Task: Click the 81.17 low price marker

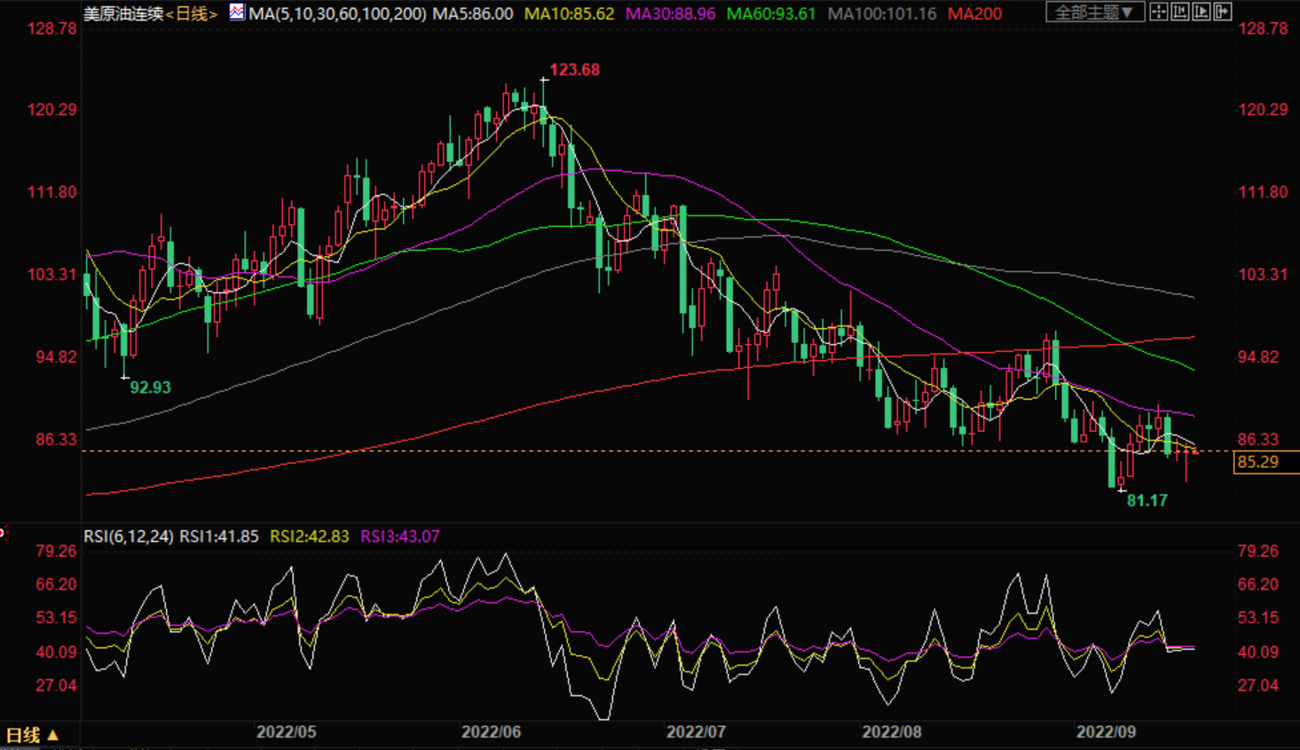Action: pyautogui.click(x=1146, y=501)
